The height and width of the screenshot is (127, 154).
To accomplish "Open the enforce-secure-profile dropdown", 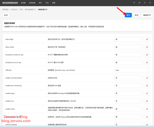I will [x=129, y=117].
